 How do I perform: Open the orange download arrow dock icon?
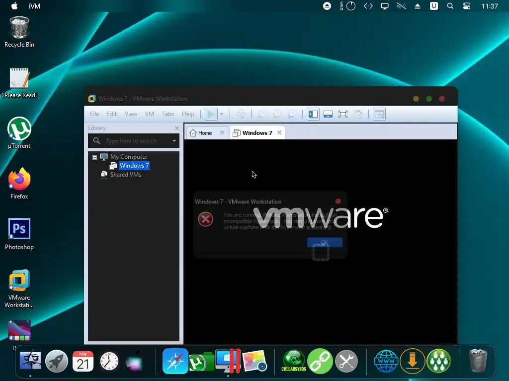point(412,361)
